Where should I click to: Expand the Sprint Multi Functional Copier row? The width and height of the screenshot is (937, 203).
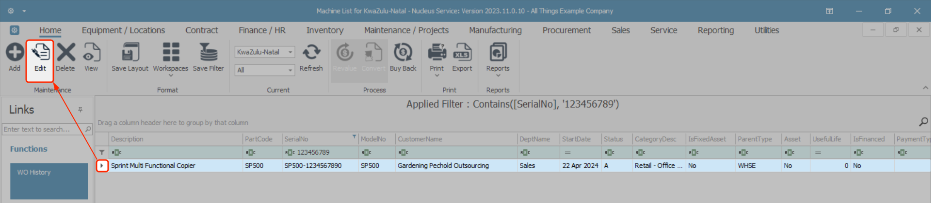click(102, 165)
